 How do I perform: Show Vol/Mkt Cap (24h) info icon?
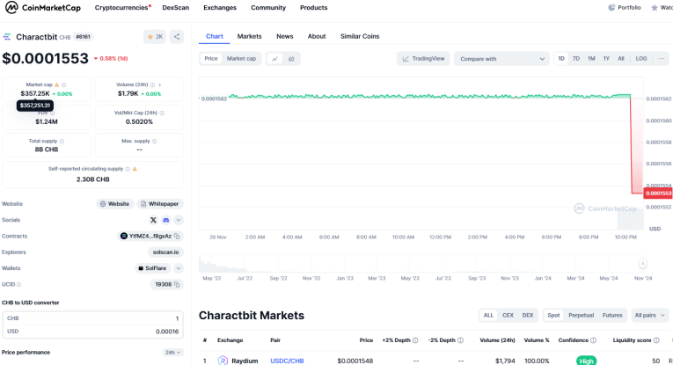(162, 113)
